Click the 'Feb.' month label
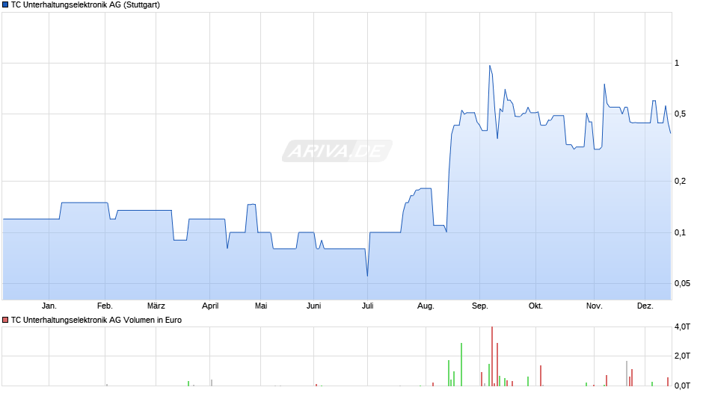Viewport: 703px width, 393px height. click(105, 306)
